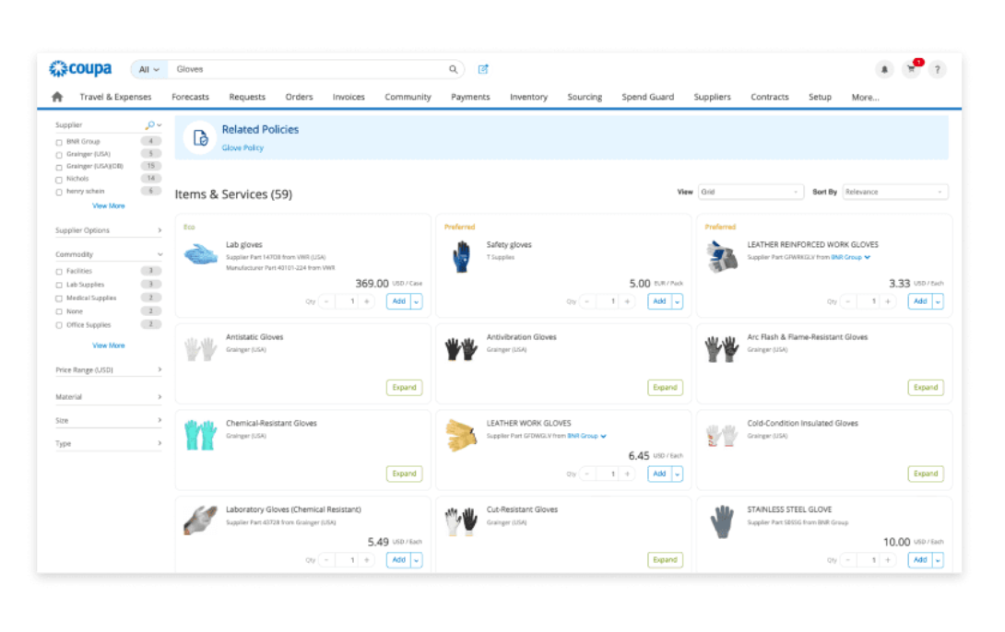Image resolution: width=1005 pixels, height=632 pixels.
Task: Open the write request icon beside search
Action: [483, 69]
